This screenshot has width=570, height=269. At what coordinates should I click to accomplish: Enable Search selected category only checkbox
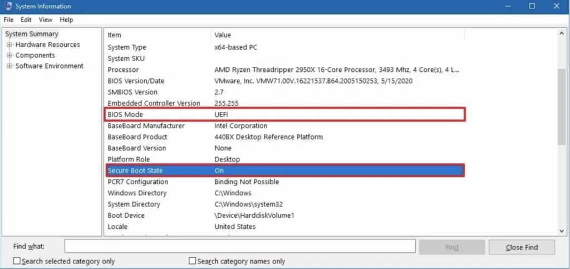click(x=17, y=261)
